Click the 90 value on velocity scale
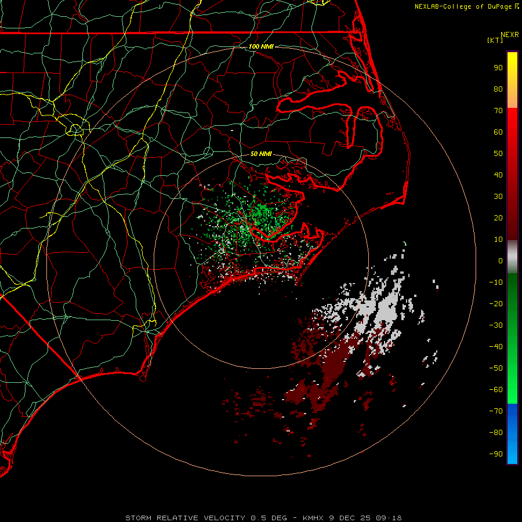 498,68
